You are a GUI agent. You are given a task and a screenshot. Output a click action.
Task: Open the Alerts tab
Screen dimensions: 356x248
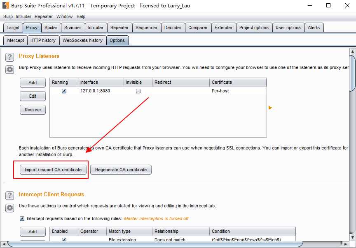tap(314, 28)
